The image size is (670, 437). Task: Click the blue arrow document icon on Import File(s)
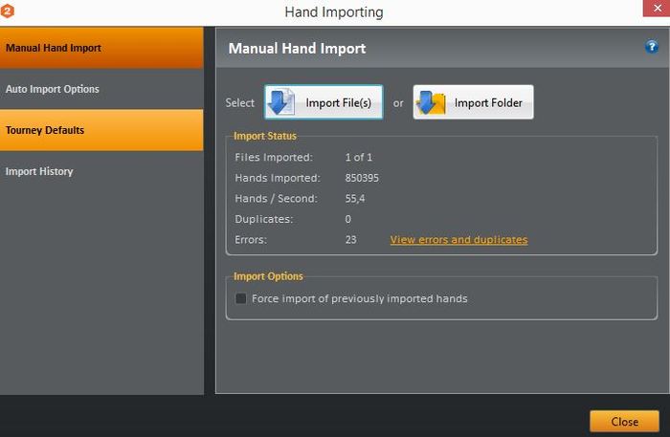pos(281,102)
